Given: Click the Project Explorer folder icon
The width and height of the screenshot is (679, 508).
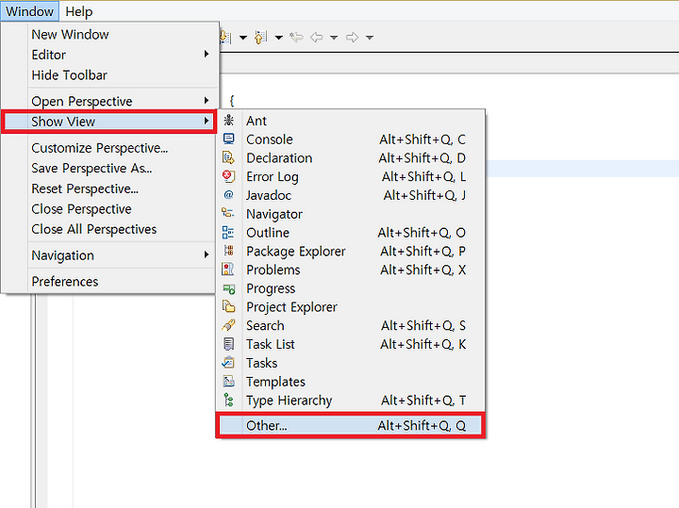Looking at the screenshot, I should coord(228,306).
